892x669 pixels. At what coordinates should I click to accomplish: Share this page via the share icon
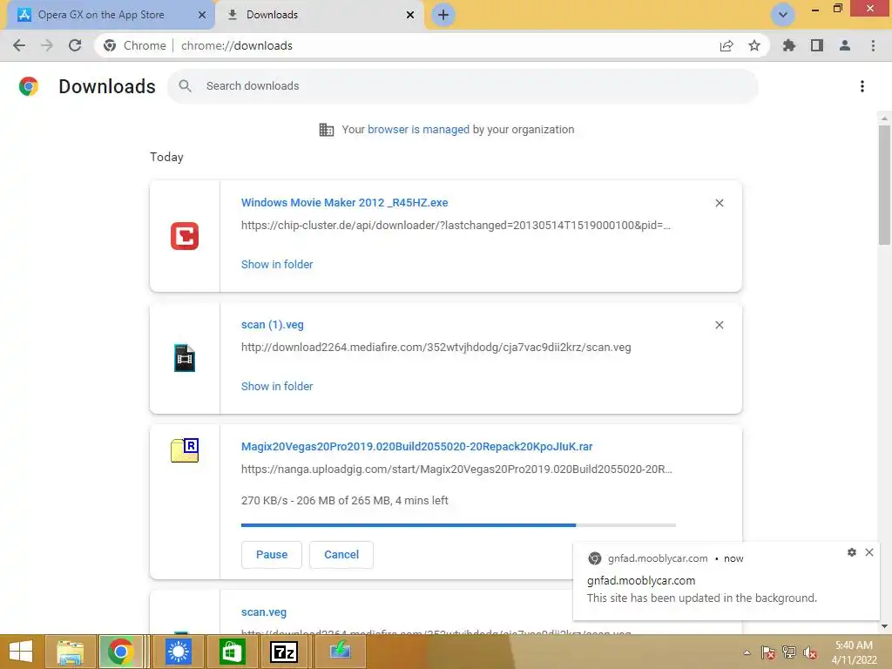[726, 45]
